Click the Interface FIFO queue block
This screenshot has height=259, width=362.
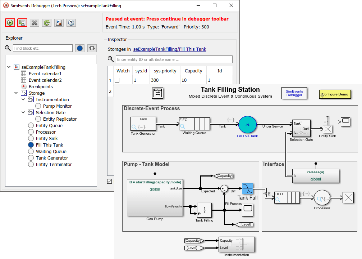[x=287, y=198]
